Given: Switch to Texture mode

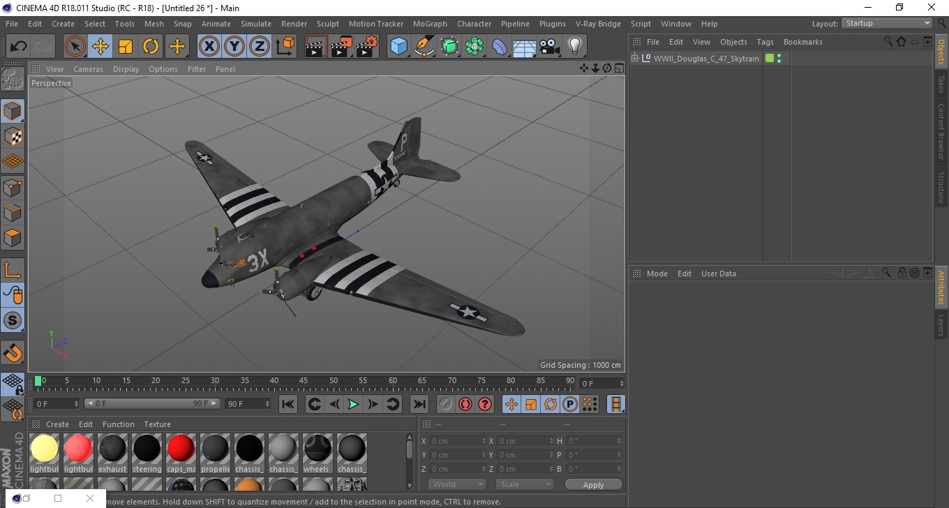Looking at the screenshot, I should point(13,136).
